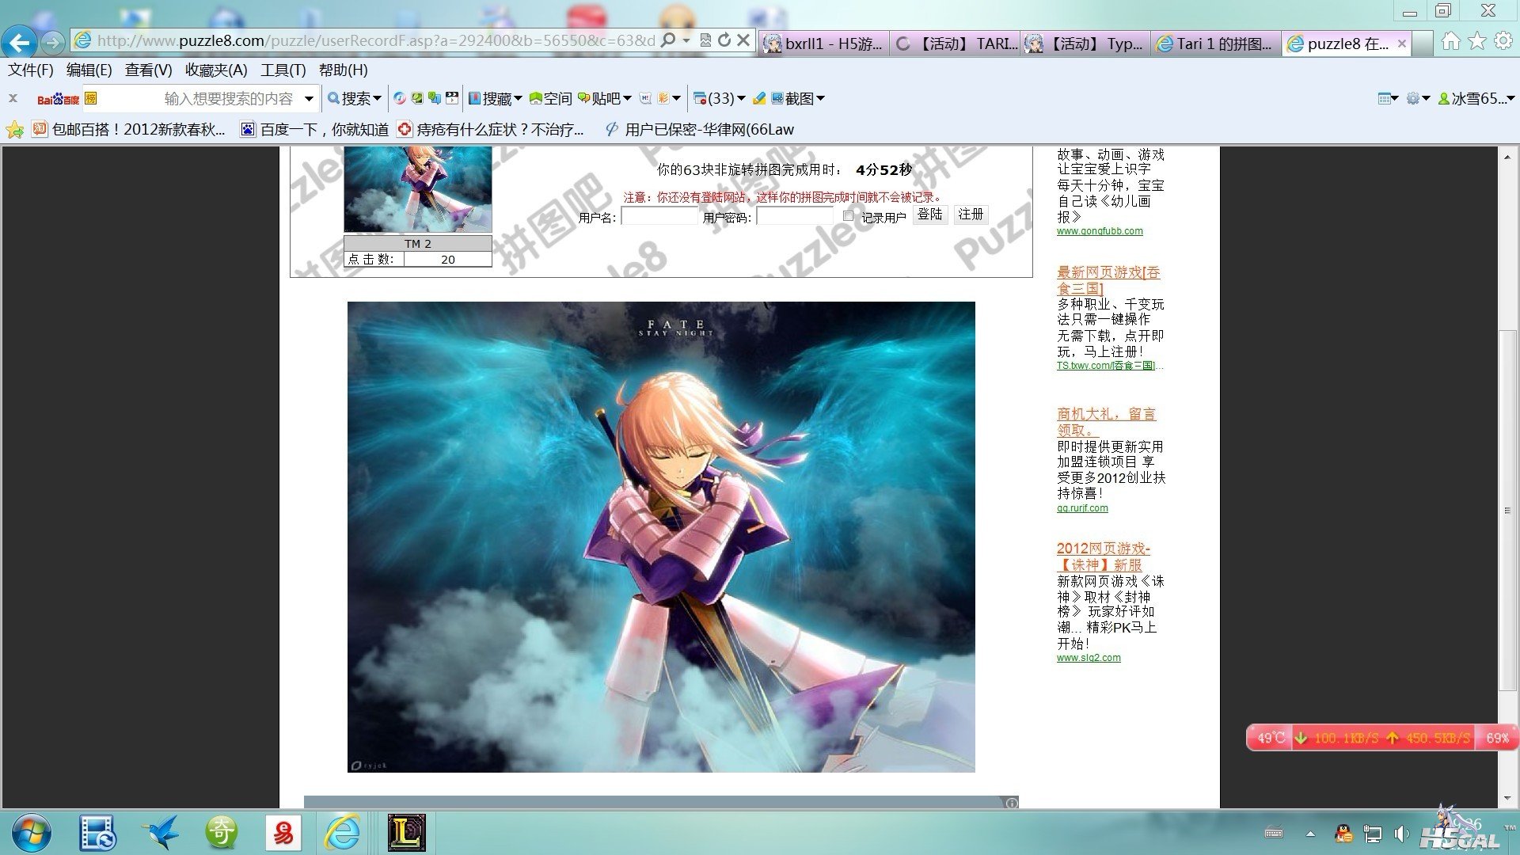Viewport: 1520px width, 855px height.
Task: Check the 记录用户 remember user checkbox
Action: pyautogui.click(x=848, y=215)
